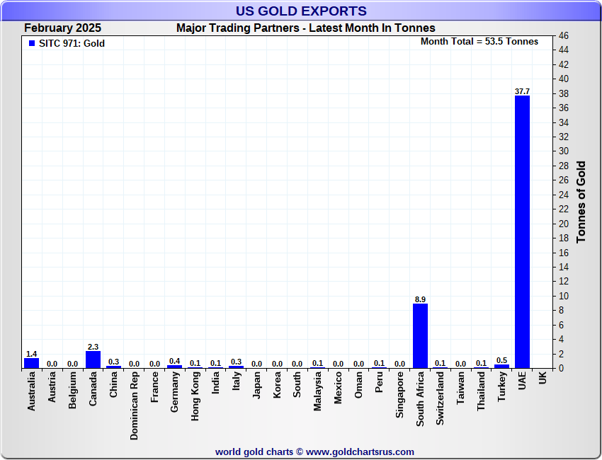Click the blue SITC 971 legend square

click(31, 43)
